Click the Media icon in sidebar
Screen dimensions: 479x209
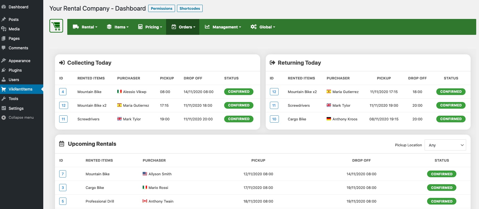coord(4,29)
